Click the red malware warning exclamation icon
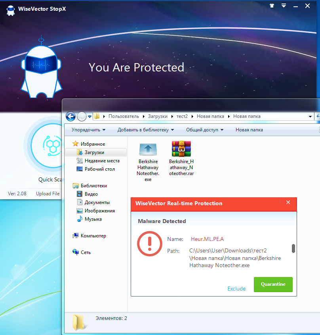This screenshot has height=335, width=320. (x=150, y=244)
